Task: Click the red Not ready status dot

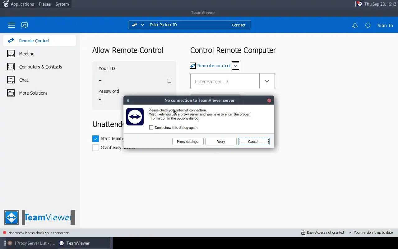Action: 5,233
